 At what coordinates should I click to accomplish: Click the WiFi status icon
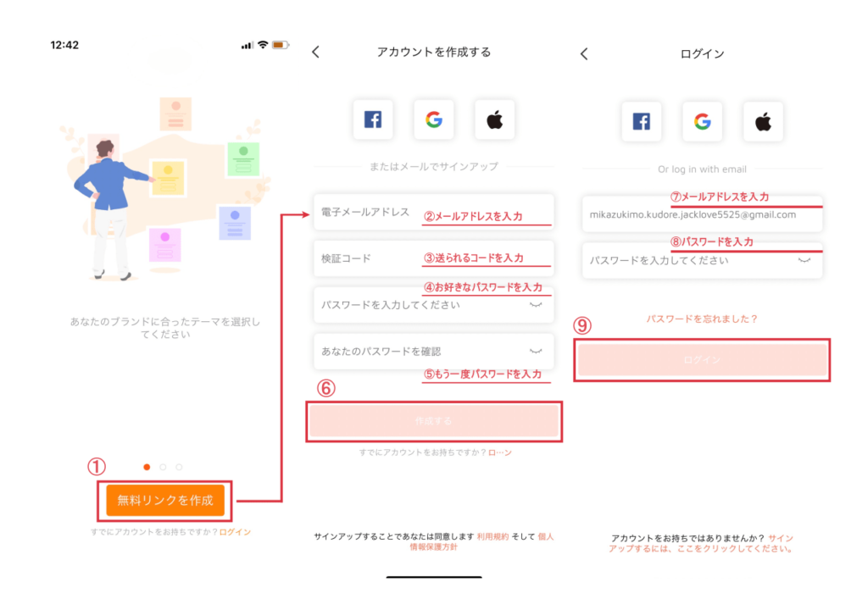tap(263, 45)
